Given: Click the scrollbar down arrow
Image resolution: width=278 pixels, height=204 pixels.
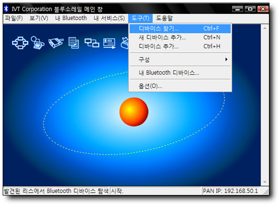Looking at the screenshot, I should coord(265,182).
